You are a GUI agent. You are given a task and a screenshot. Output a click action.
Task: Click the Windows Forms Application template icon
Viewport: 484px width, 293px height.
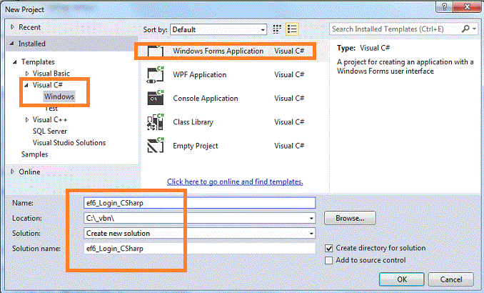point(155,51)
